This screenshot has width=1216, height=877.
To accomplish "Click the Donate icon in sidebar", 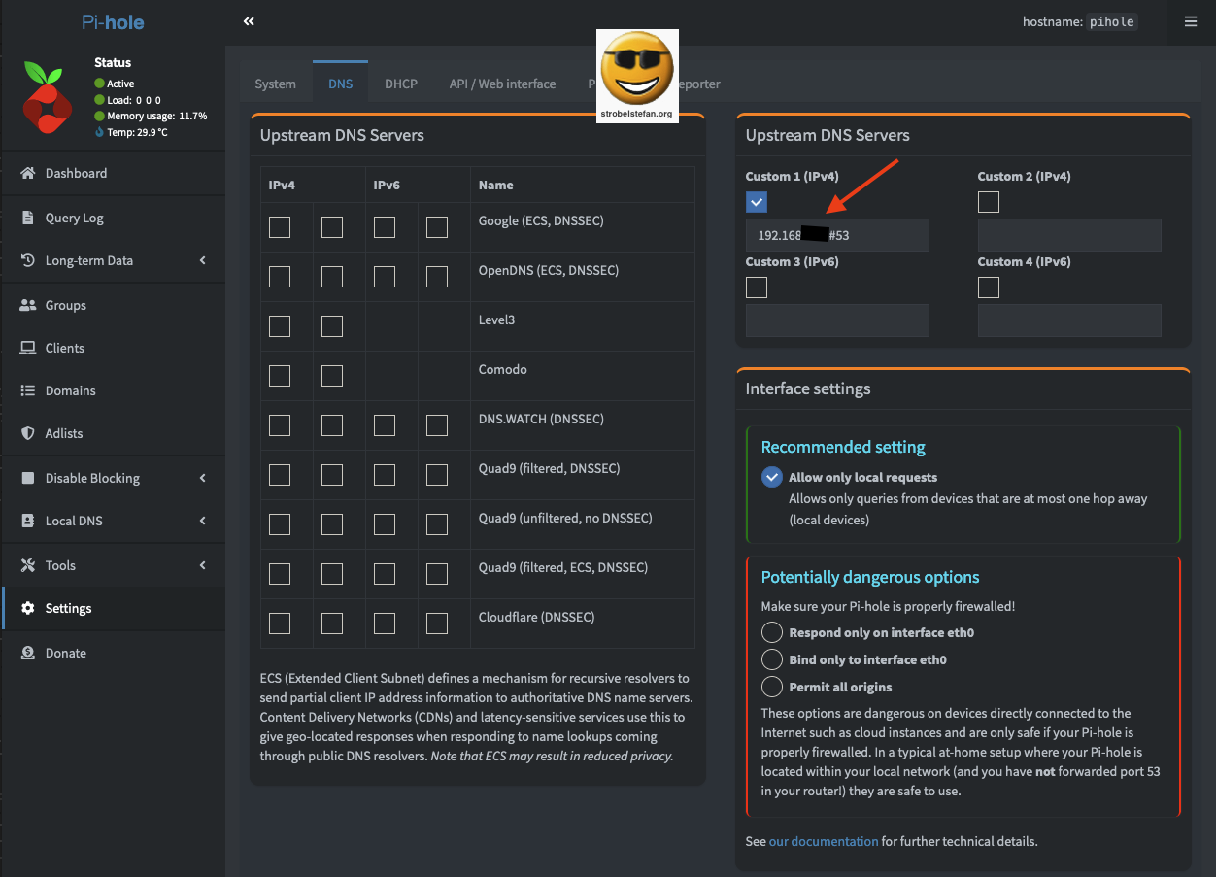I will [27, 653].
